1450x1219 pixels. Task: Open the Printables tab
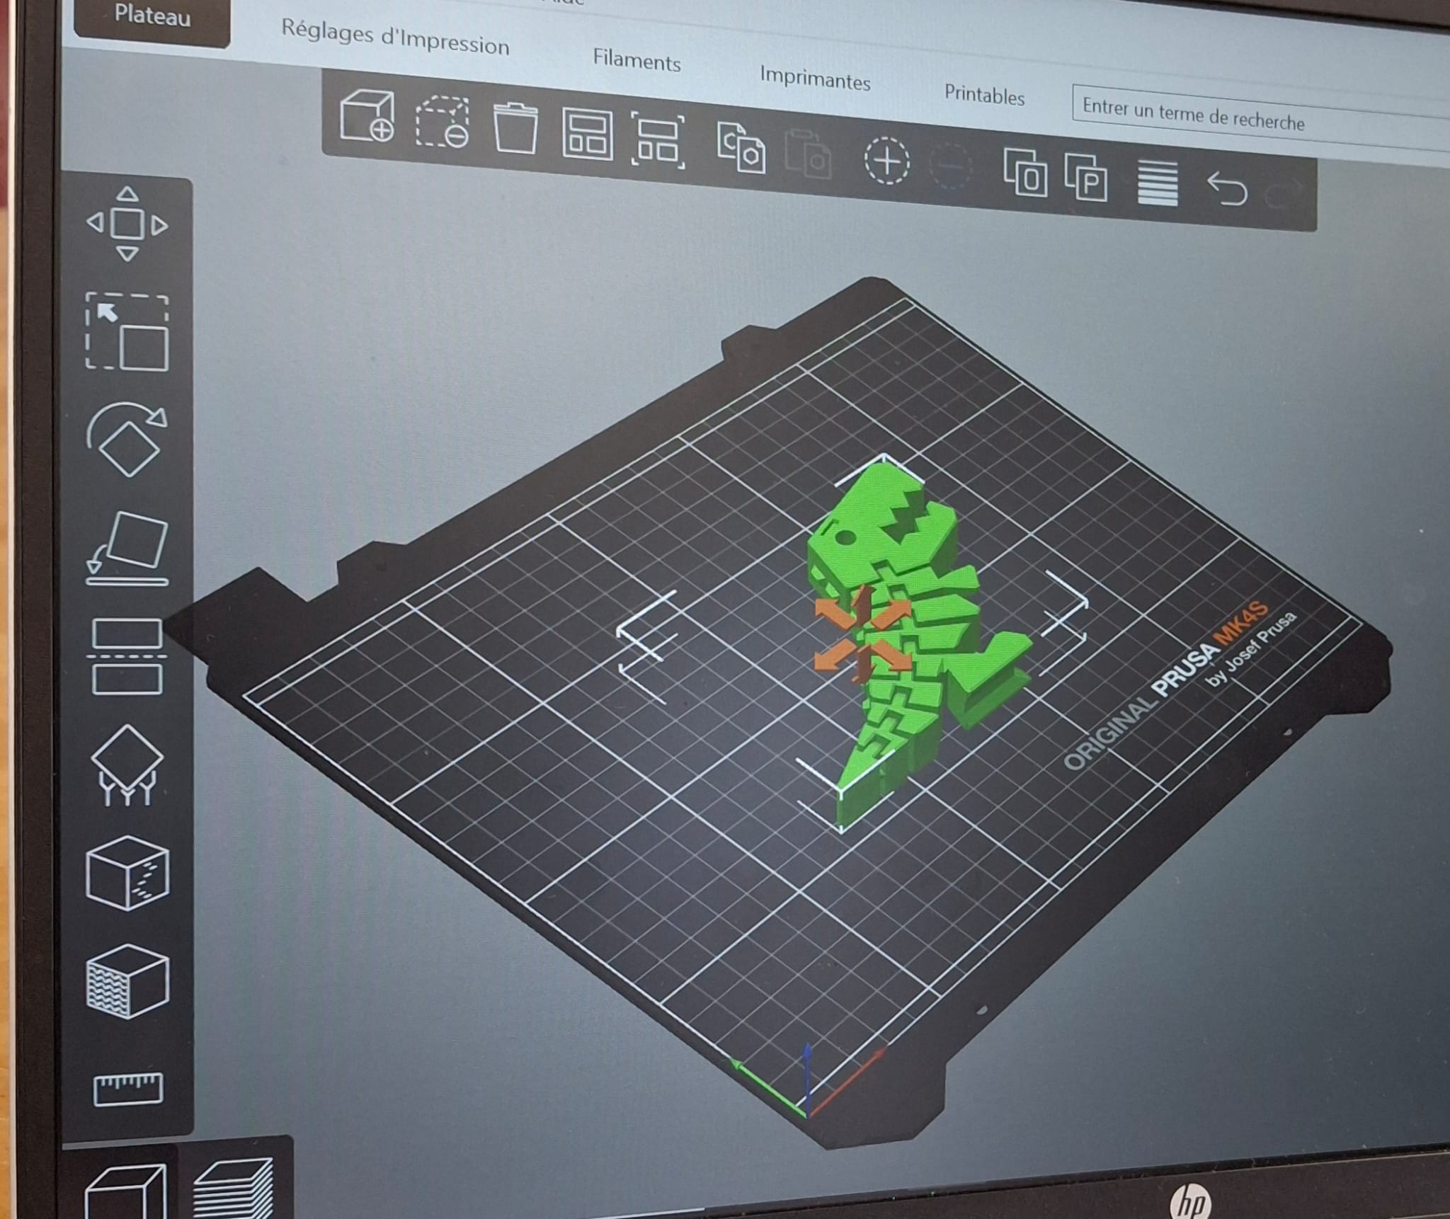984,94
